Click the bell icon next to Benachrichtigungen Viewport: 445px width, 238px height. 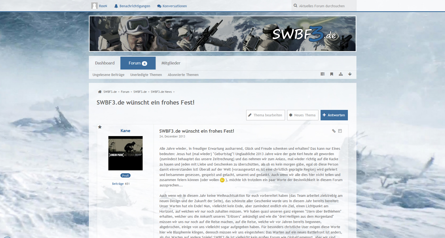(x=116, y=6)
